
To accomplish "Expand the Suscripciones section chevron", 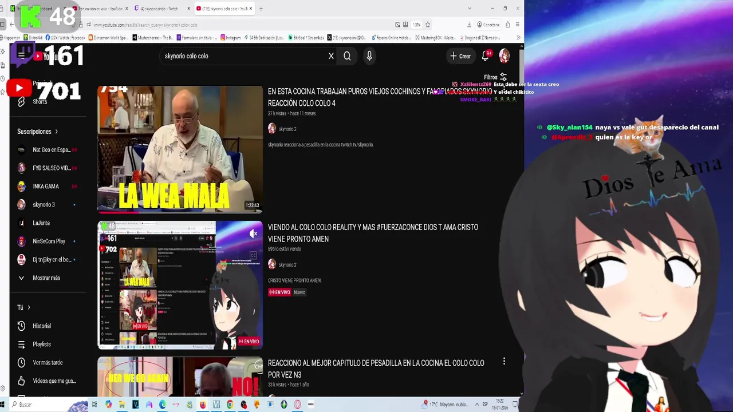I will point(56,132).
